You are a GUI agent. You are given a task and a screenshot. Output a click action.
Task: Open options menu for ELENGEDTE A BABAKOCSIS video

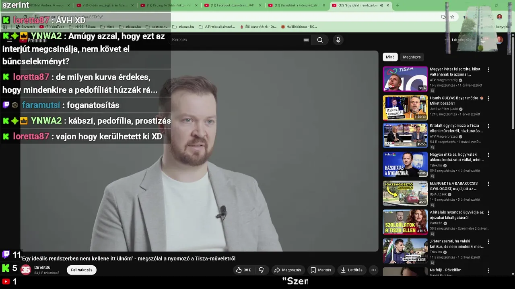(x=488, y=184)
